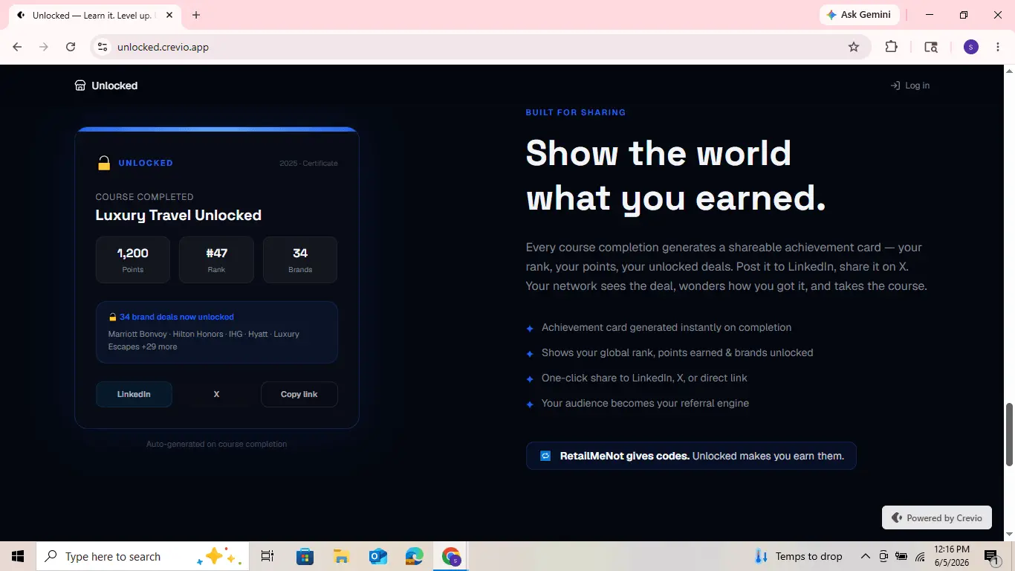This screenshot has width=1015, height=571.
Task: Click the yellow padlock on the certificate card
Action: 104,163
